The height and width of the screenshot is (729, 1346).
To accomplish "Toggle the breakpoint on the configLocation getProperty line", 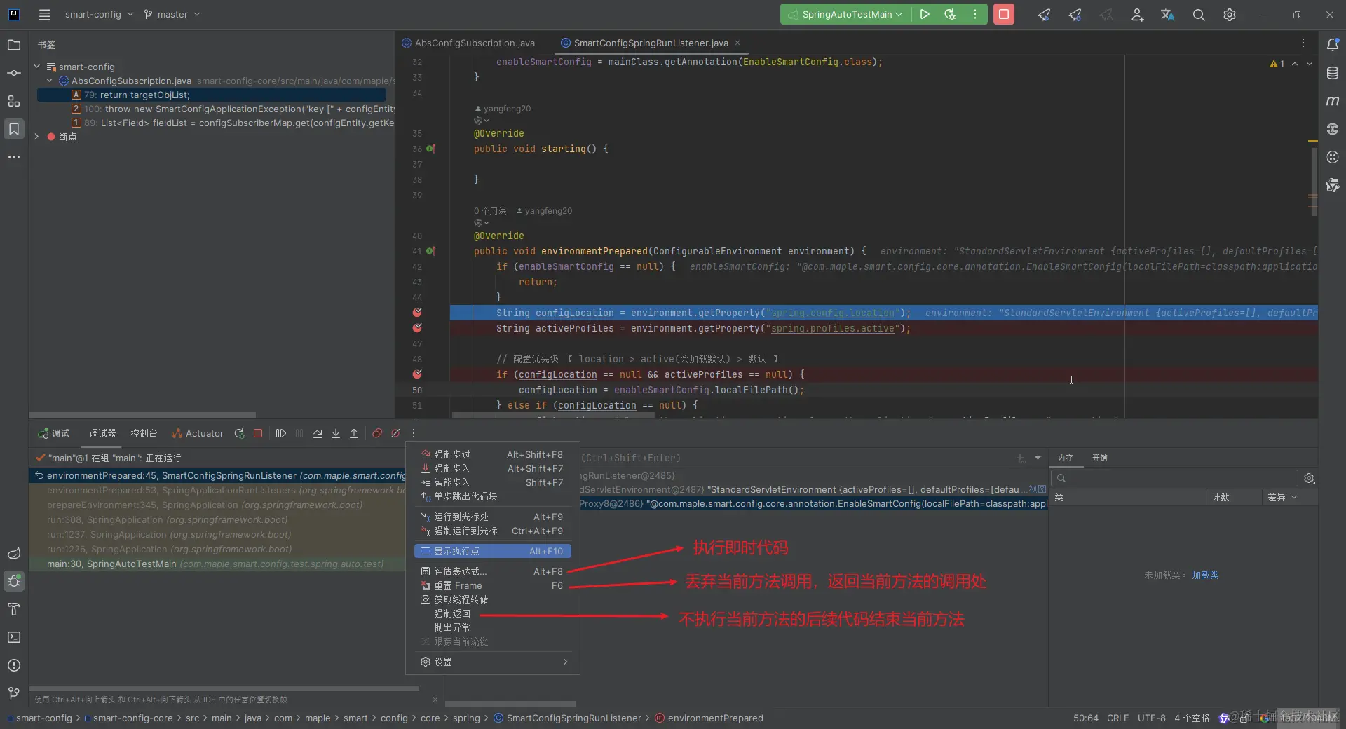I will click(417, 313).
